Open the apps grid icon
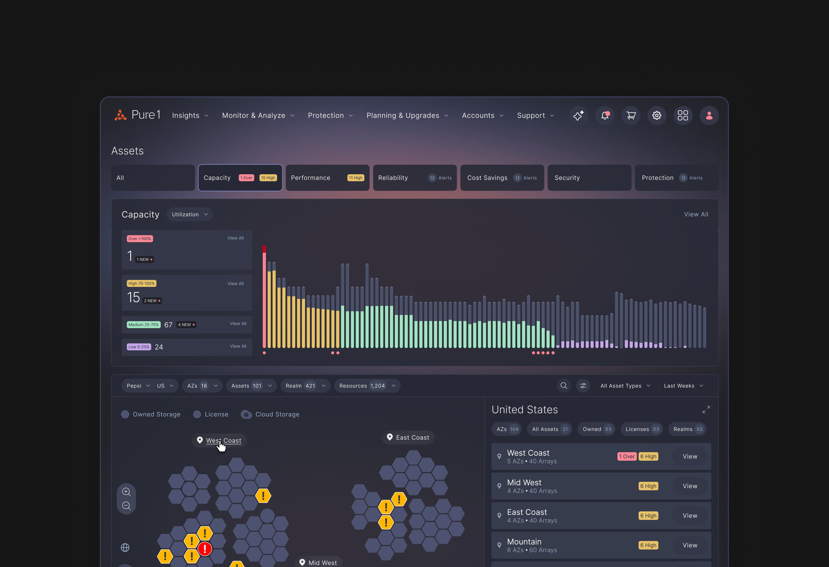Screen dimensions: 829x567 point(683,115)
